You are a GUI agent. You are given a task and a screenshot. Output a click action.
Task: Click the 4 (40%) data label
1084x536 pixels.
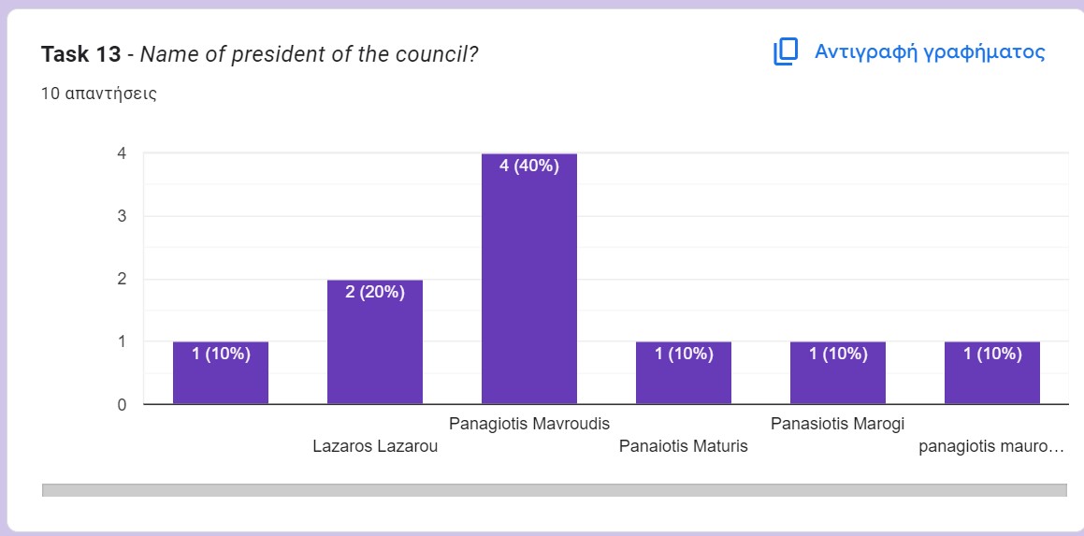(528, 167)
